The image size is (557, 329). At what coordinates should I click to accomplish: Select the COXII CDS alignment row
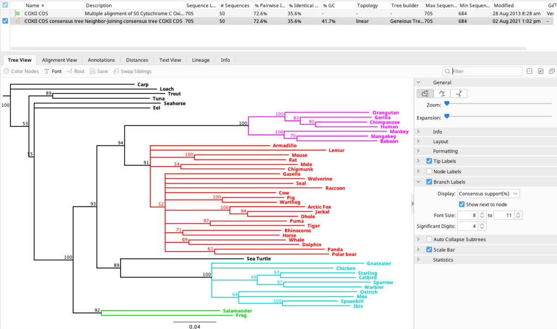(x=35, y=12)
